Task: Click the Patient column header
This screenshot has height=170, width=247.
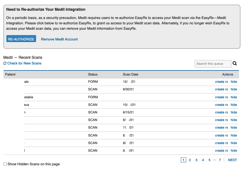Action: [x=10, y=74]
